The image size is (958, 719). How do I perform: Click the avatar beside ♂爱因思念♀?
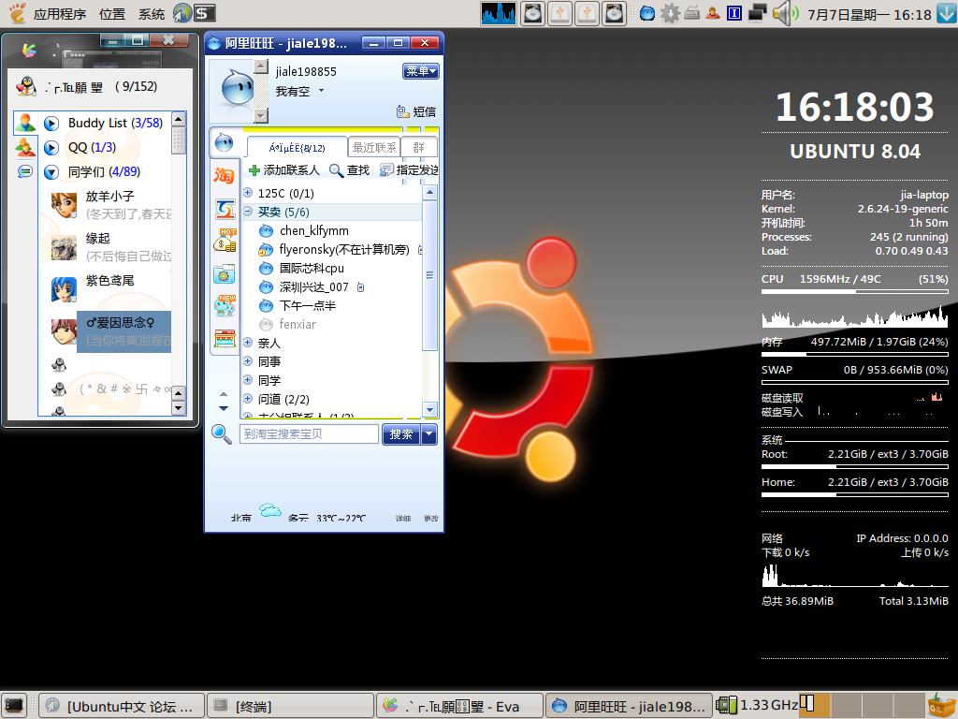(64, 331)
